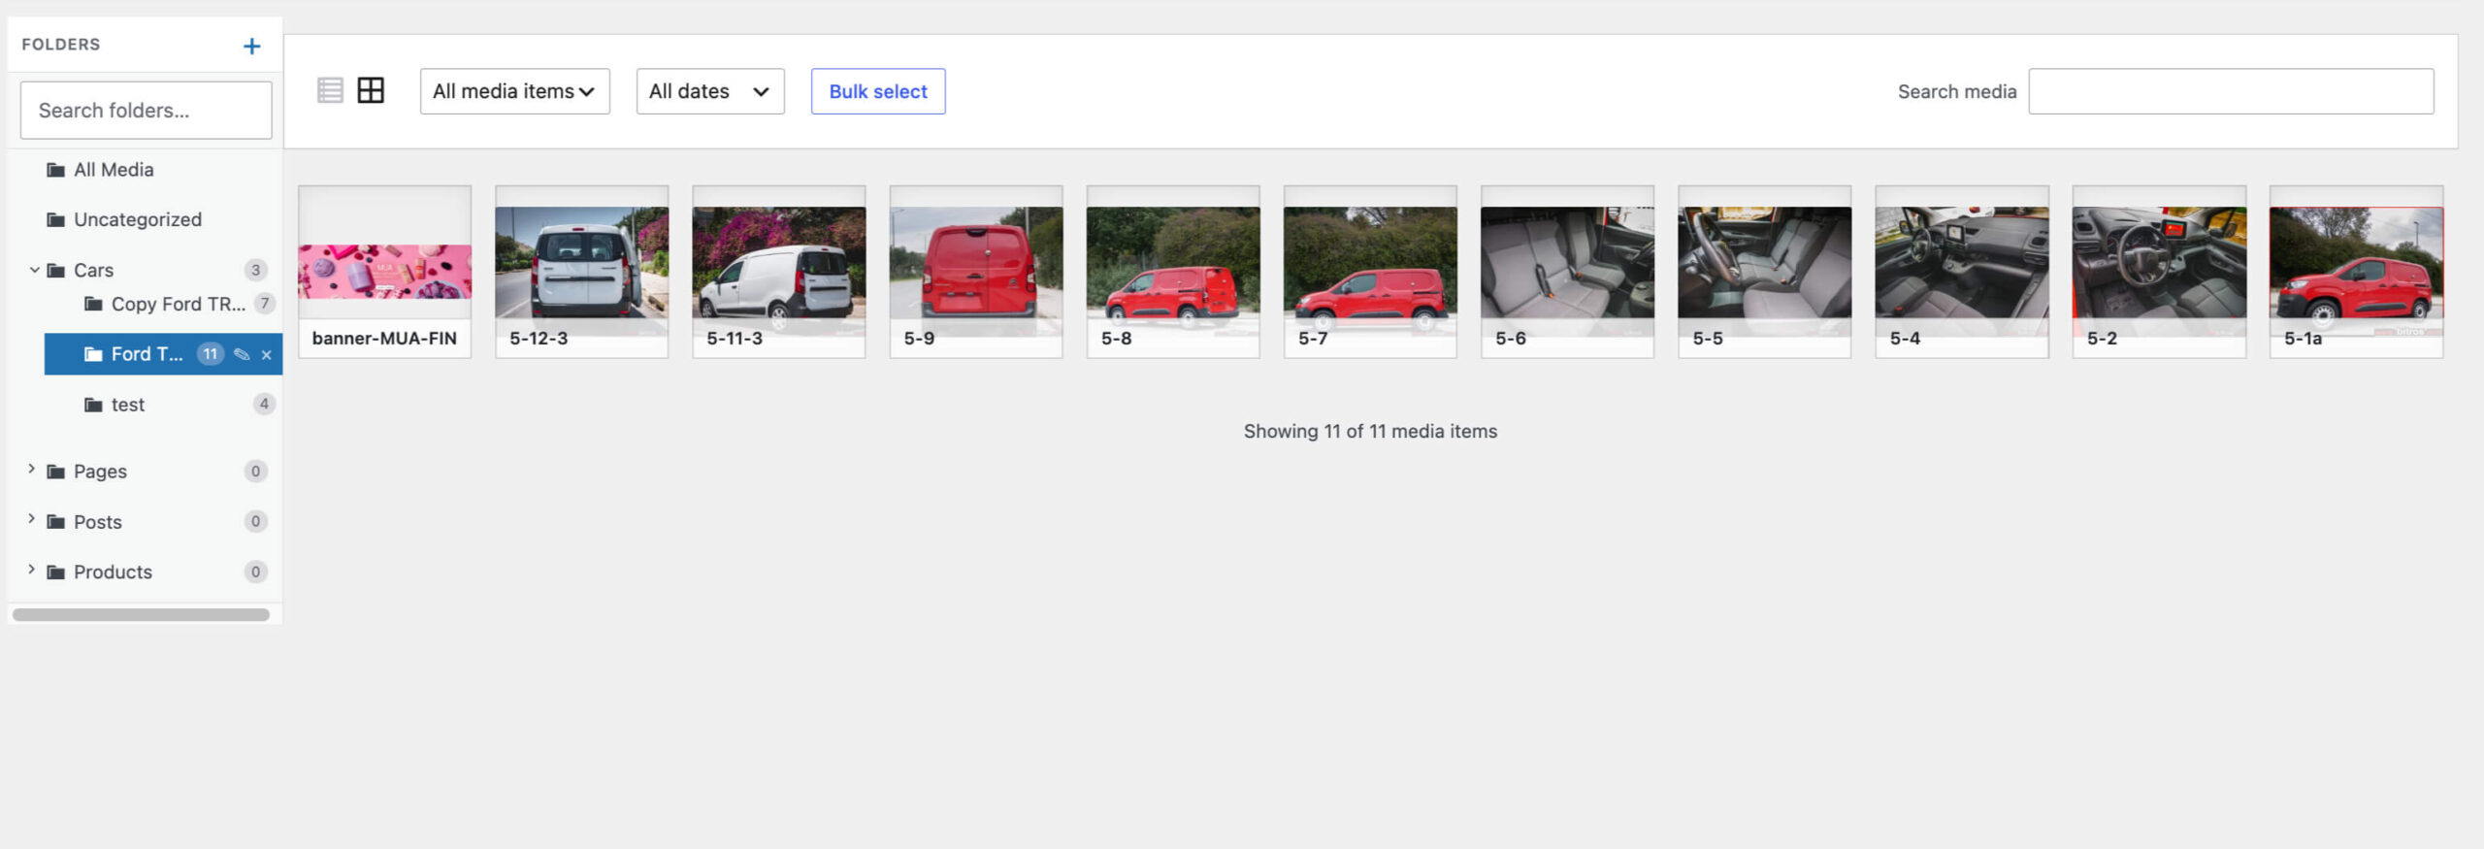Click the Pages folder icon

tap(56, 472)
